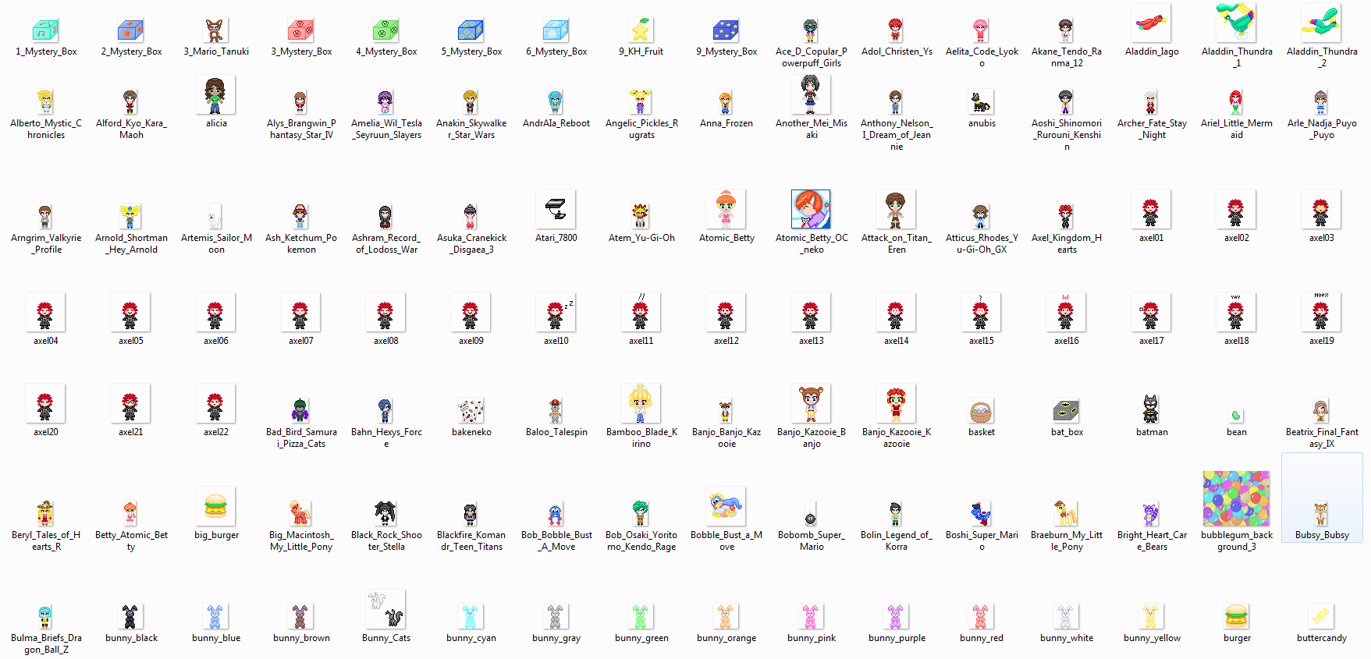This screenshot has width=1371, height=659.
Task: Select the Atomic_Betty_OC_neko image icon
Action: pos(811,209)
